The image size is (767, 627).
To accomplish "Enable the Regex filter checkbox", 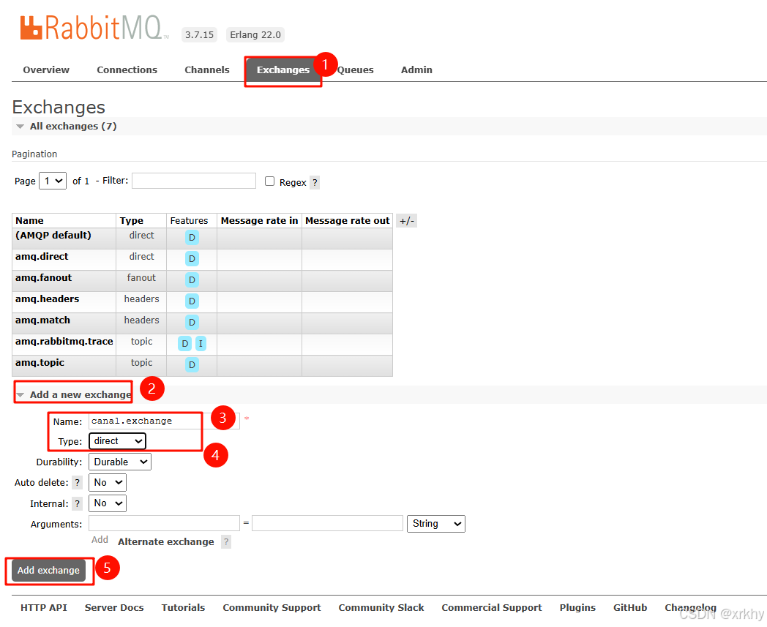I will tap(269, 181).
